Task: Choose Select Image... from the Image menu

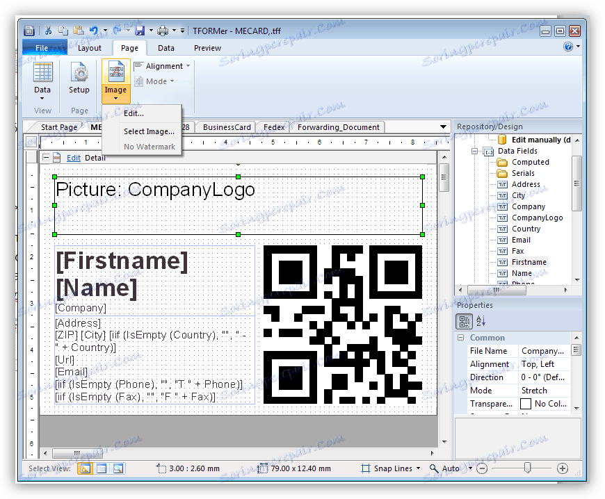Action: [x=149, y=131]
